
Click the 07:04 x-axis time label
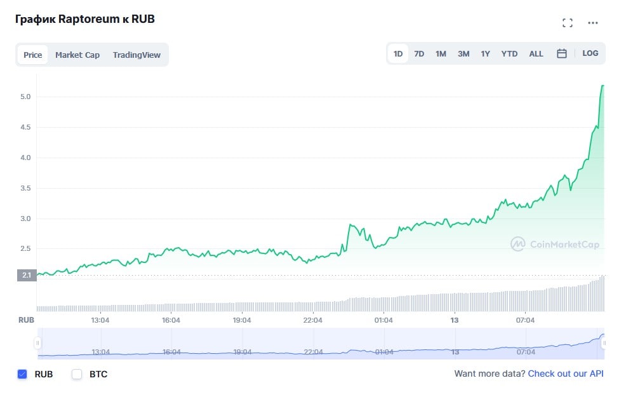[x=525, y=320]
